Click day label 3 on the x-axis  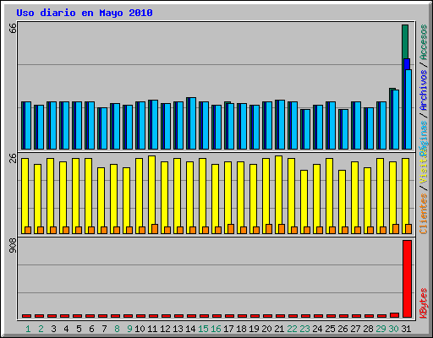pyautogui.click(x=53, y=329)
